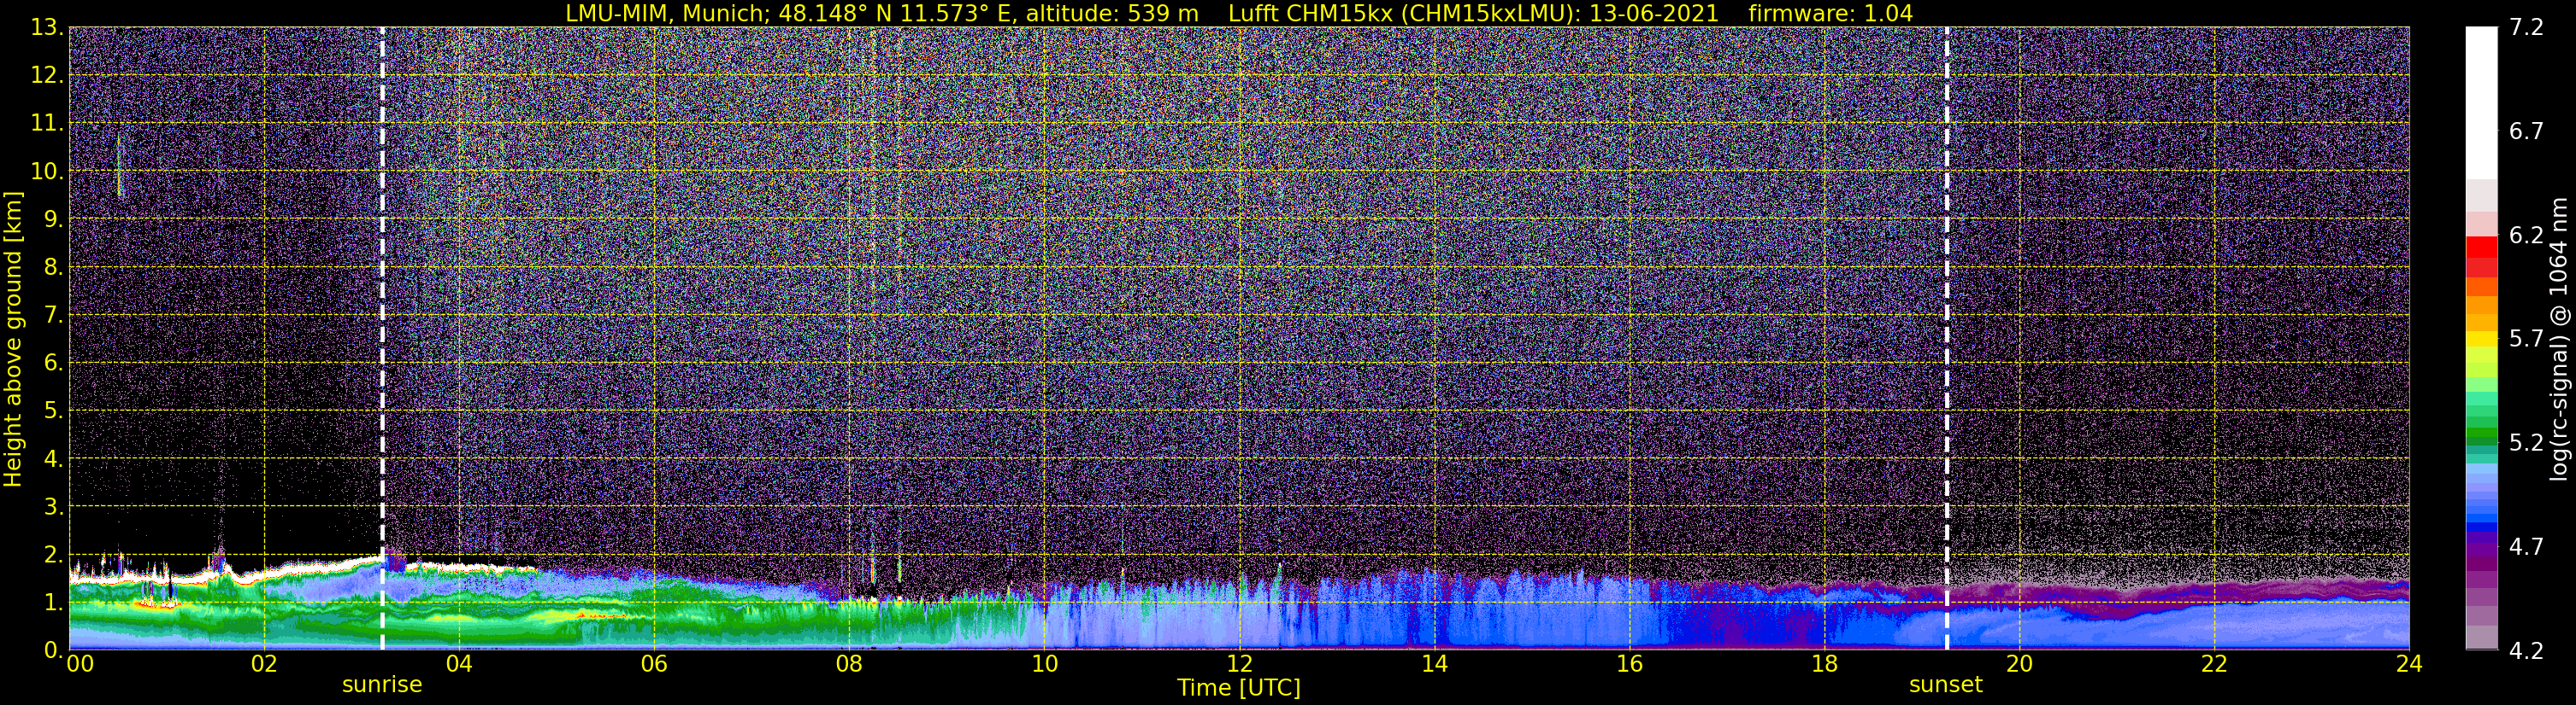
Task: Click the height axis tick label '5.'
Action: (x=52, y=411)
